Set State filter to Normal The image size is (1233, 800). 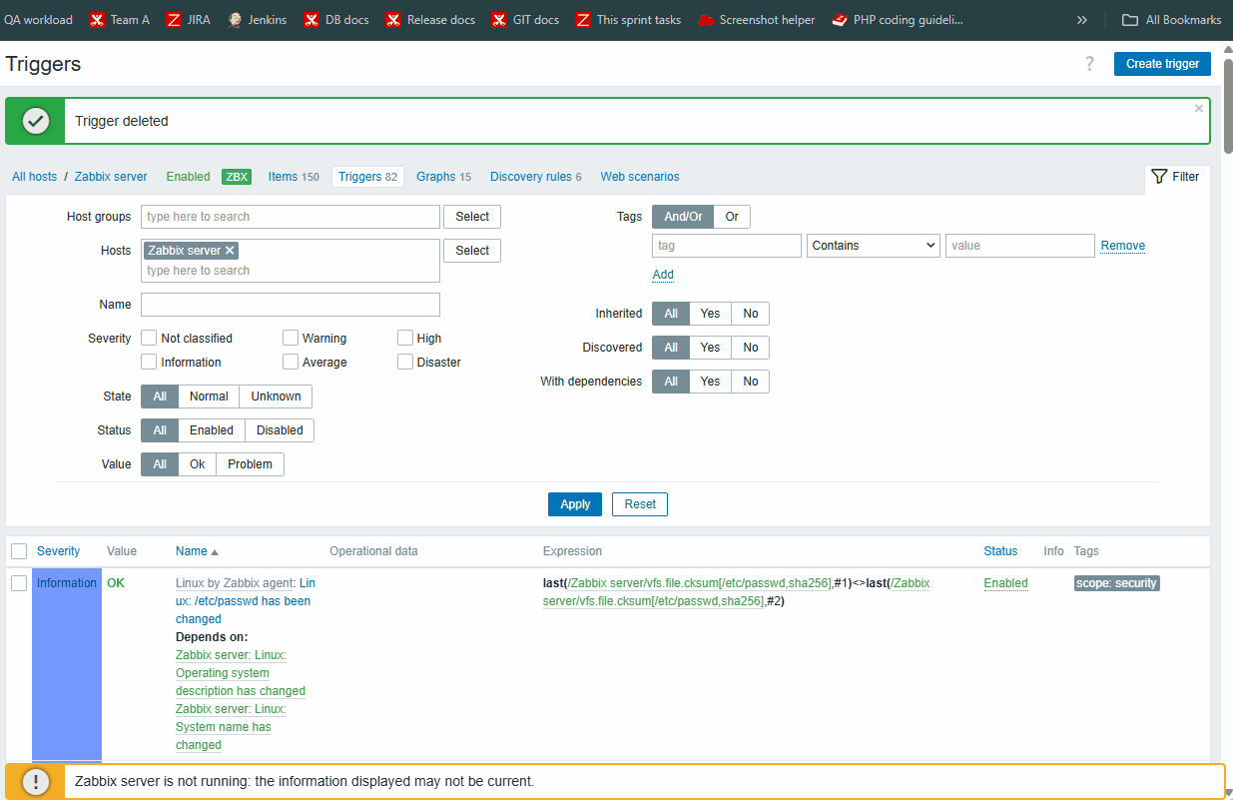pyautogui.click(x=209, y=397)
